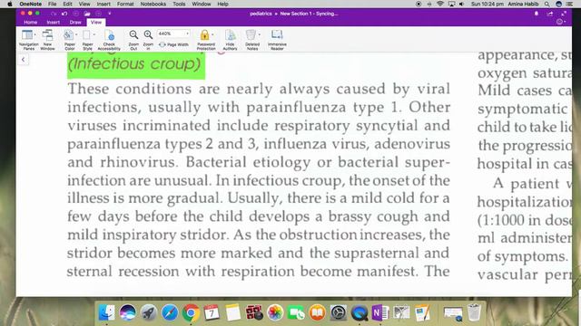
Task: Open the Window menu
Action: [x=202, y=4]
